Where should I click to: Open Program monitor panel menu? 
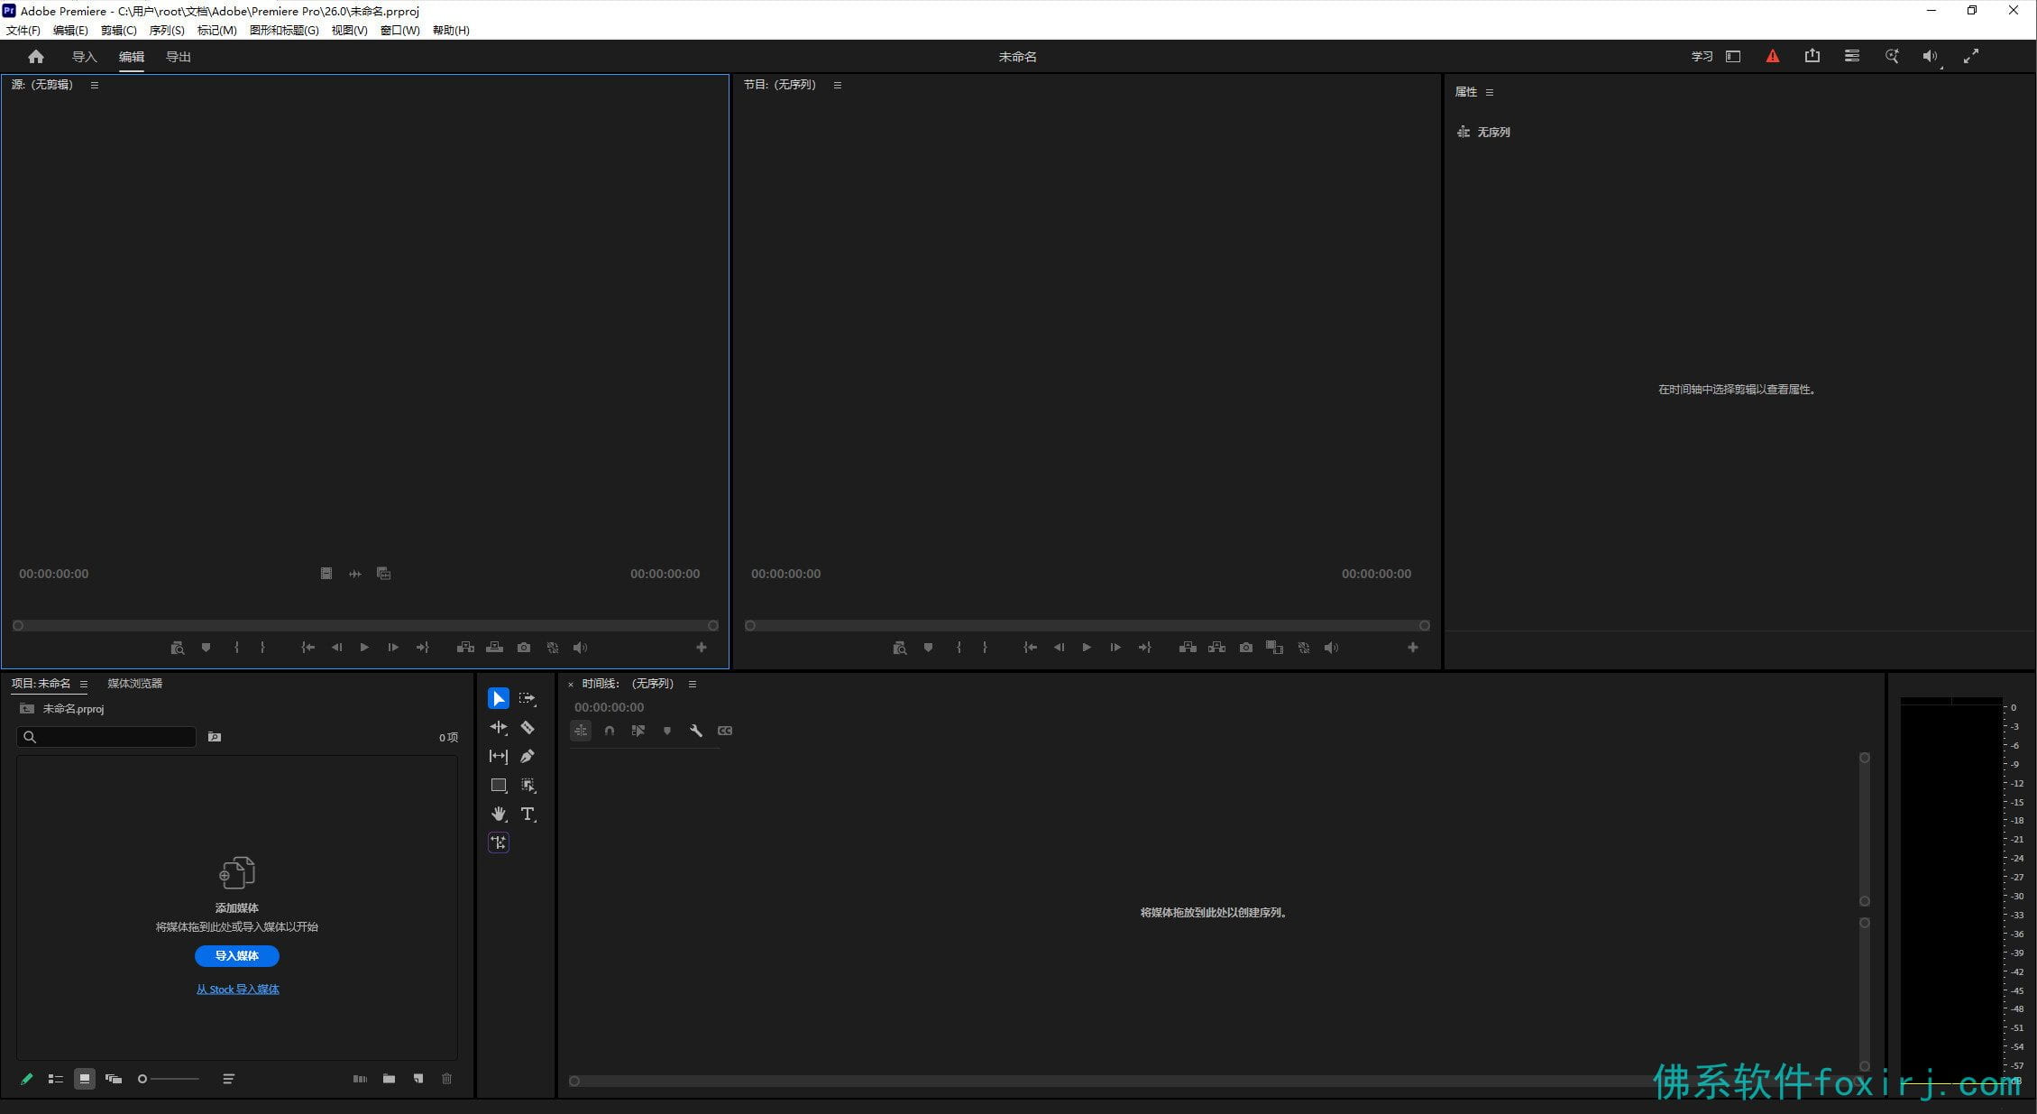coord(837,85)
